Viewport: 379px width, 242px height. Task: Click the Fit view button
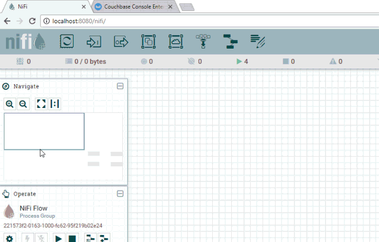click(x=41, y=104)
